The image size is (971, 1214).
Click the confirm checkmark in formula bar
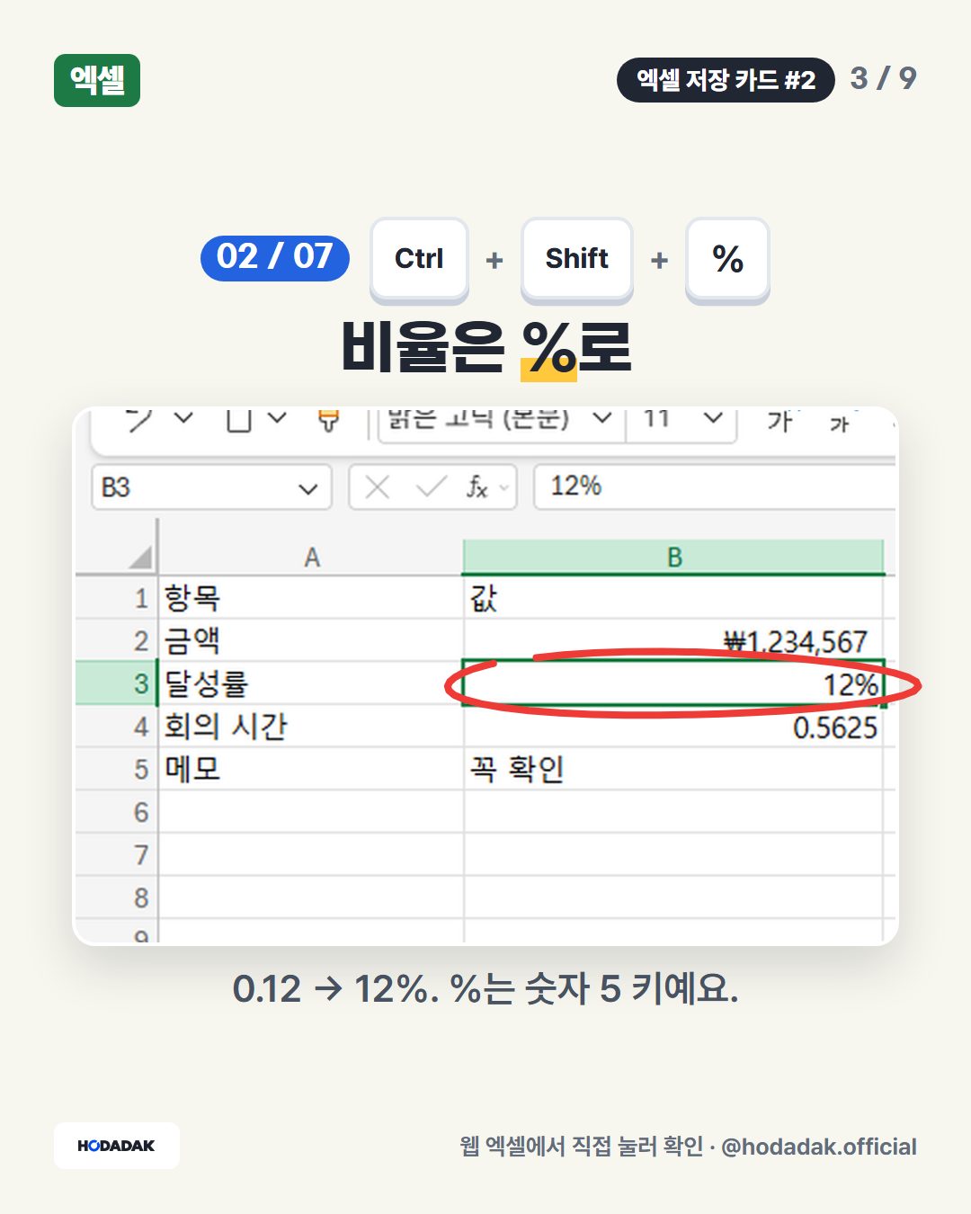pos(432,487)
